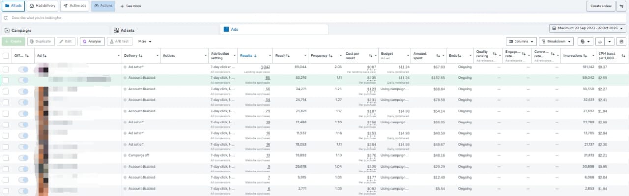The image size is (629, 196).
Task: Tick the checkbox for the row with 53,216 reach
Action: pyautogui.click(x=6, y=80)
